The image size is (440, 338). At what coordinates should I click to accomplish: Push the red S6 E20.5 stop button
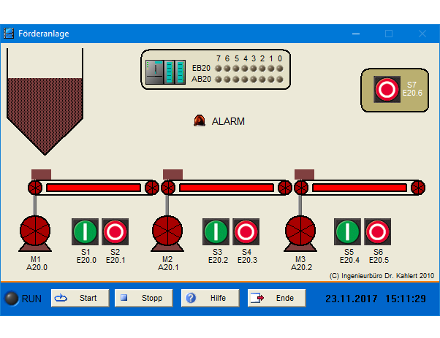click(x=377, y=231)
